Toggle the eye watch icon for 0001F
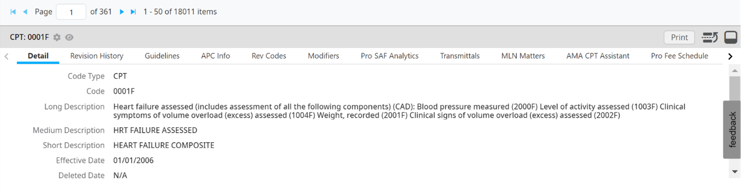The image size is (741, 195). coord(69,37)
